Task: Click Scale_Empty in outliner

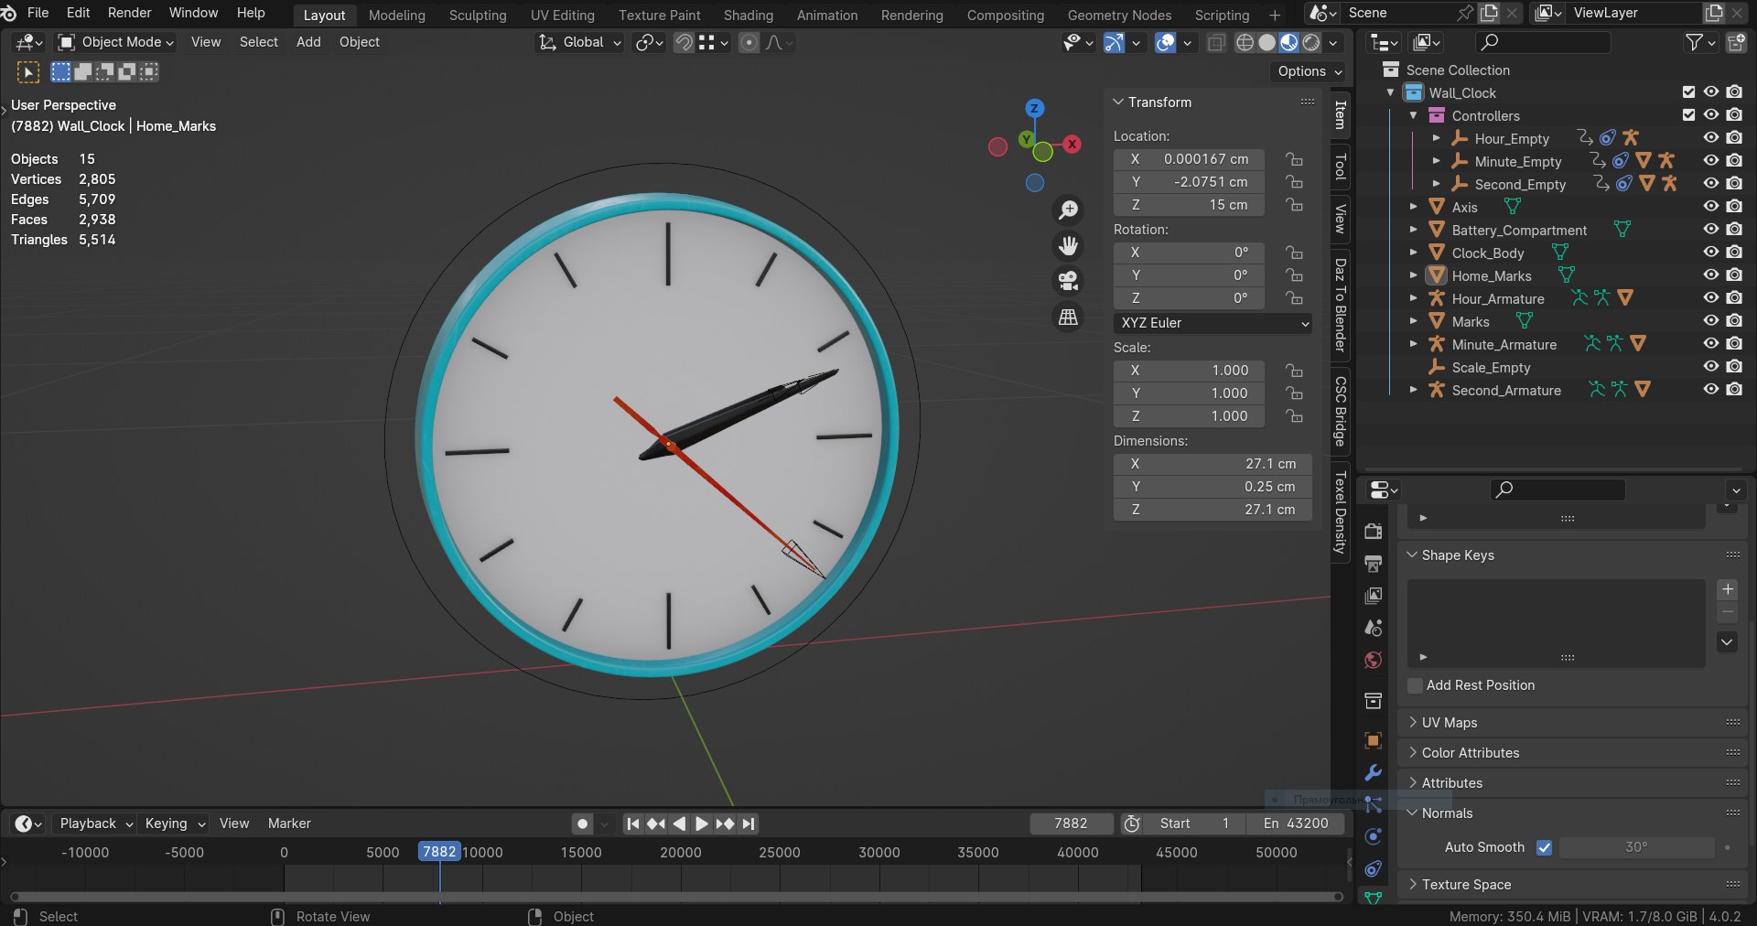Action: (x=1491, y=368)
